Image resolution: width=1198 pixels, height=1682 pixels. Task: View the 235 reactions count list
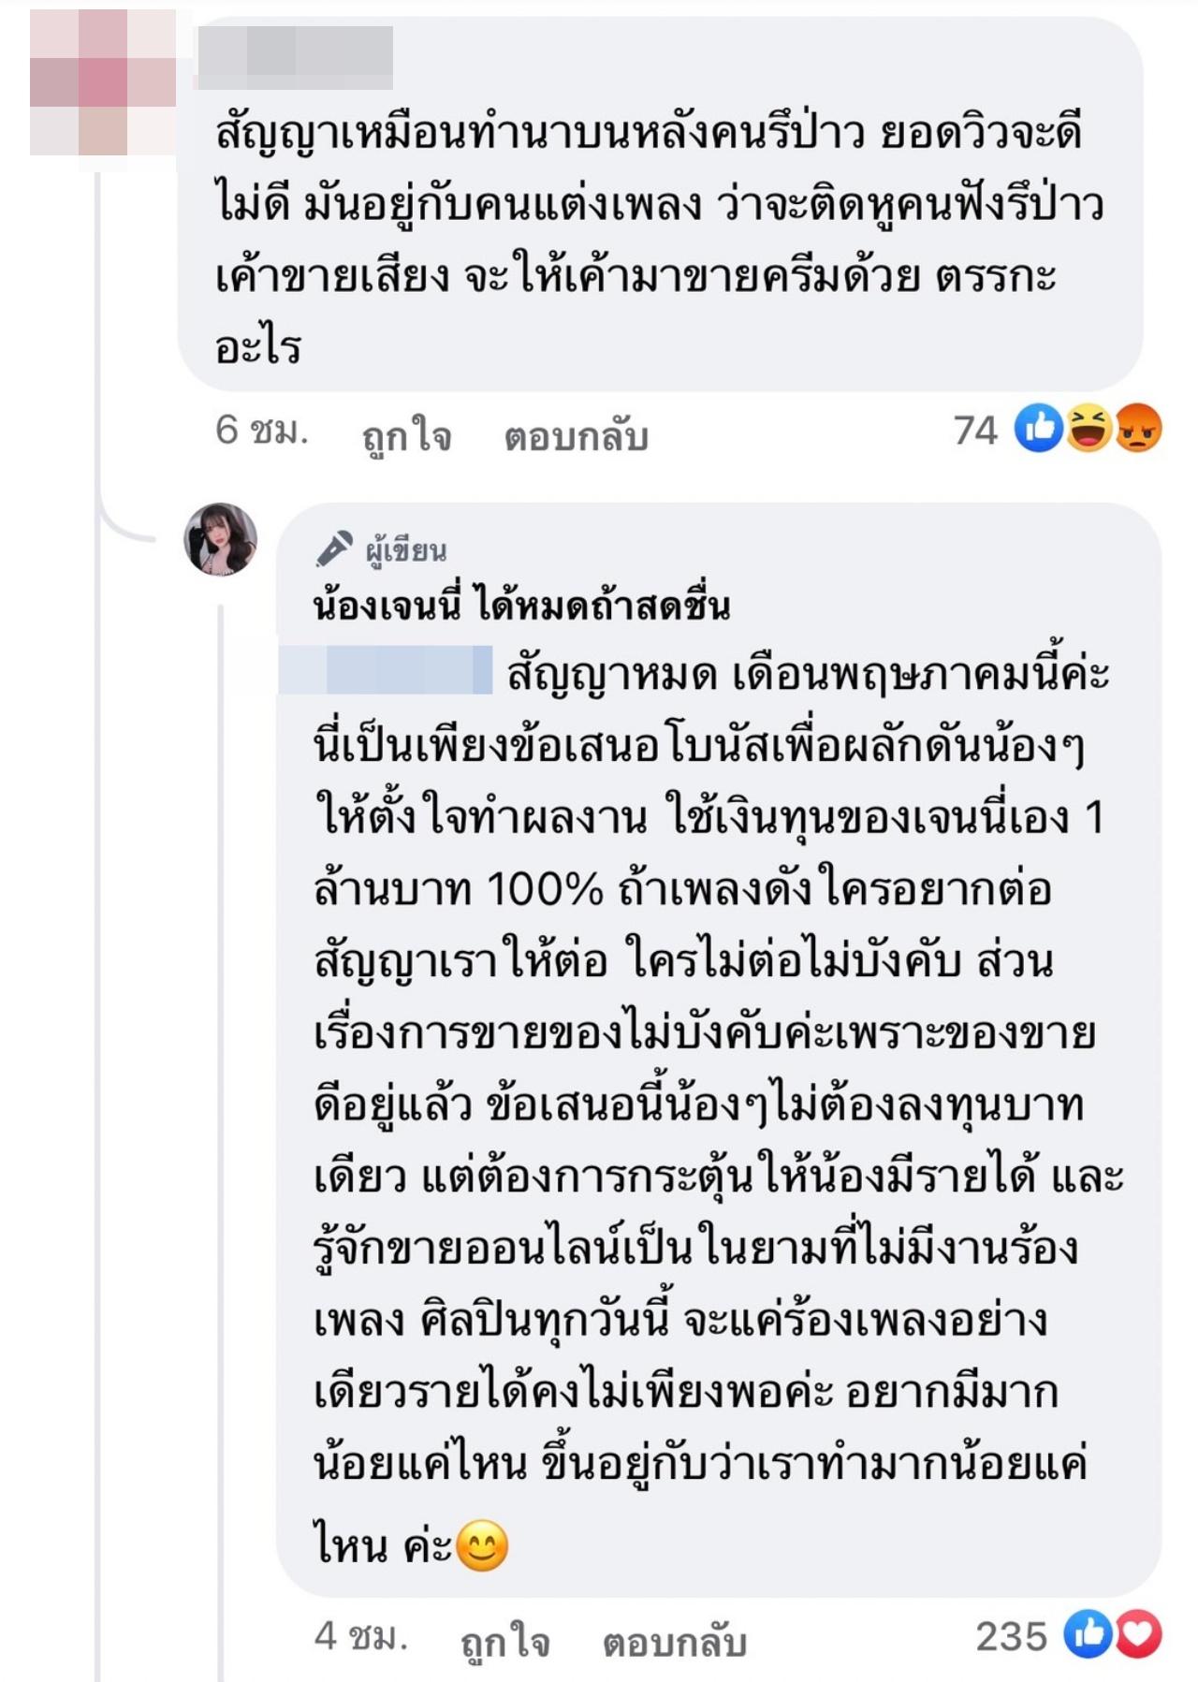pos(1011,1636)
